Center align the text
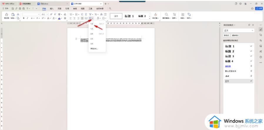The width and height of the screenshot is (264, 130). click(x=74, y=18)
